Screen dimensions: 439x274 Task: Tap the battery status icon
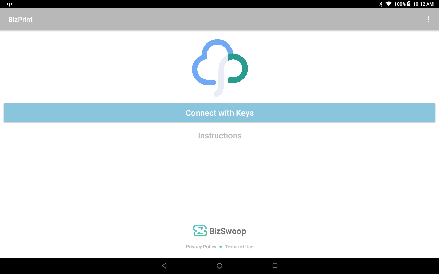pos(409,4)
